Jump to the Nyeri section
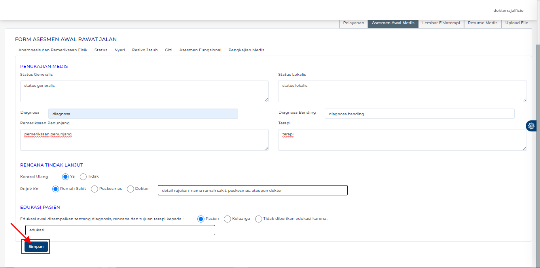 click(x=119, y=50)
